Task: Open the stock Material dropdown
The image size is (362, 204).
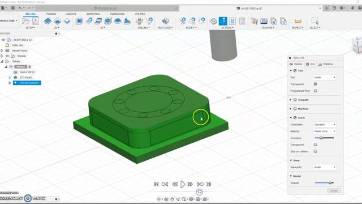Action: pyautogui.click(x=324, y=131)
